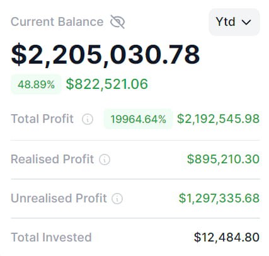Toggle balance visibility with the eye icon
This screenshot has width=269, height=256.
point(118,21)
